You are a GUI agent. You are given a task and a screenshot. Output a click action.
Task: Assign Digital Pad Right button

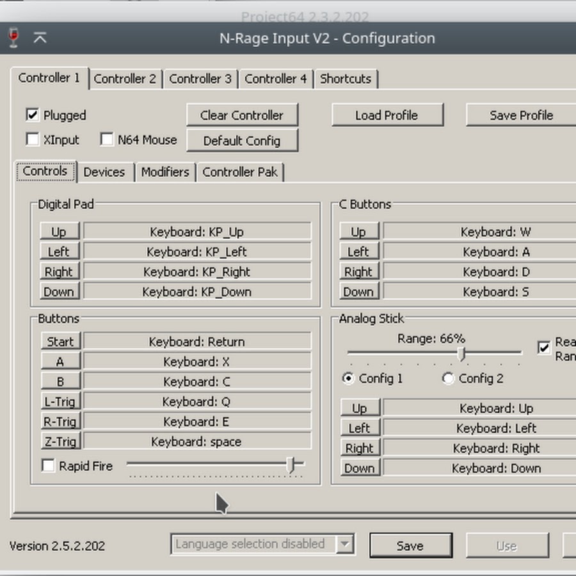pyautogui.click(x=60, y=272)
